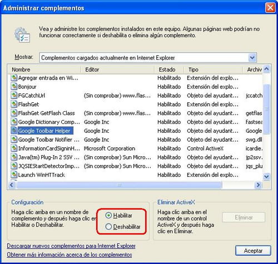Open the Mostrar combo box dropdown arrow
The width and height of the screenshot is (278, 264).
[252, 58]
